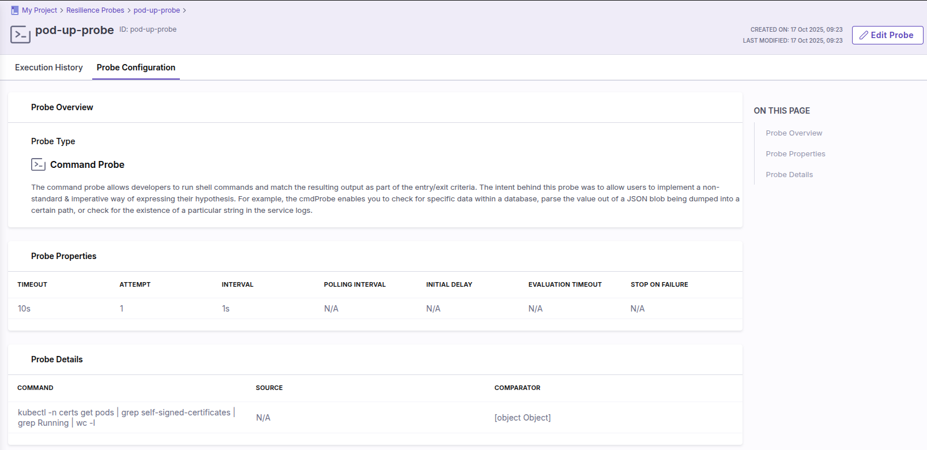Jump to Probe Overview in page navigation
The height and width of the screenshot is (450, 927).
[794, 133]
